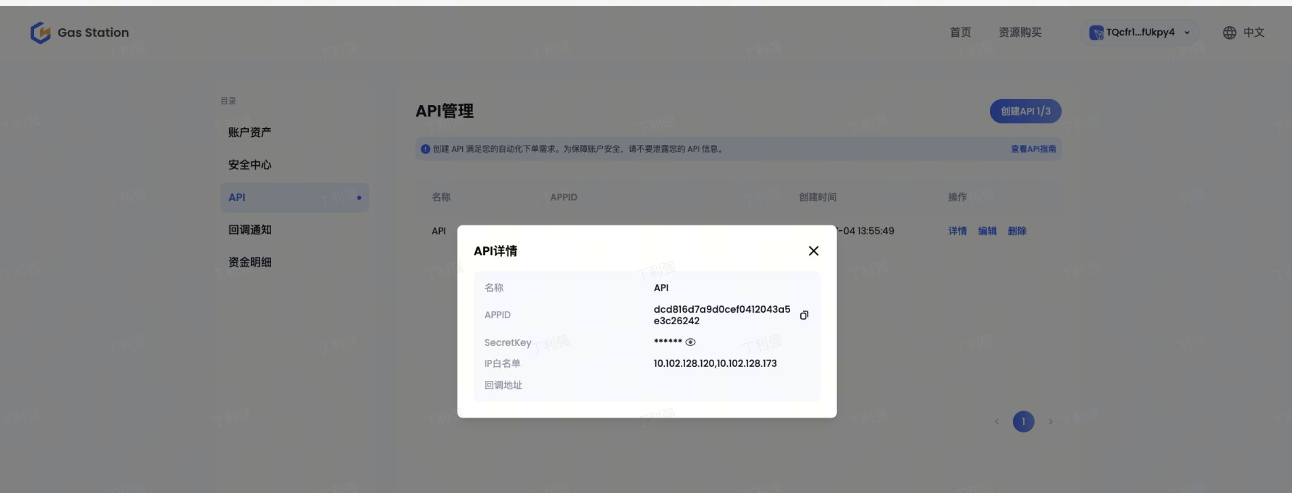Screen dimensions: 1292x493
Task: Click the API详情 dialog title
Action: click(x=496, y=251)
